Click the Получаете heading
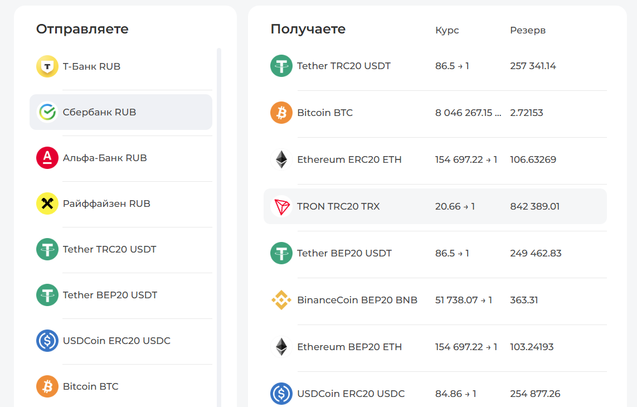 [308, 30]
